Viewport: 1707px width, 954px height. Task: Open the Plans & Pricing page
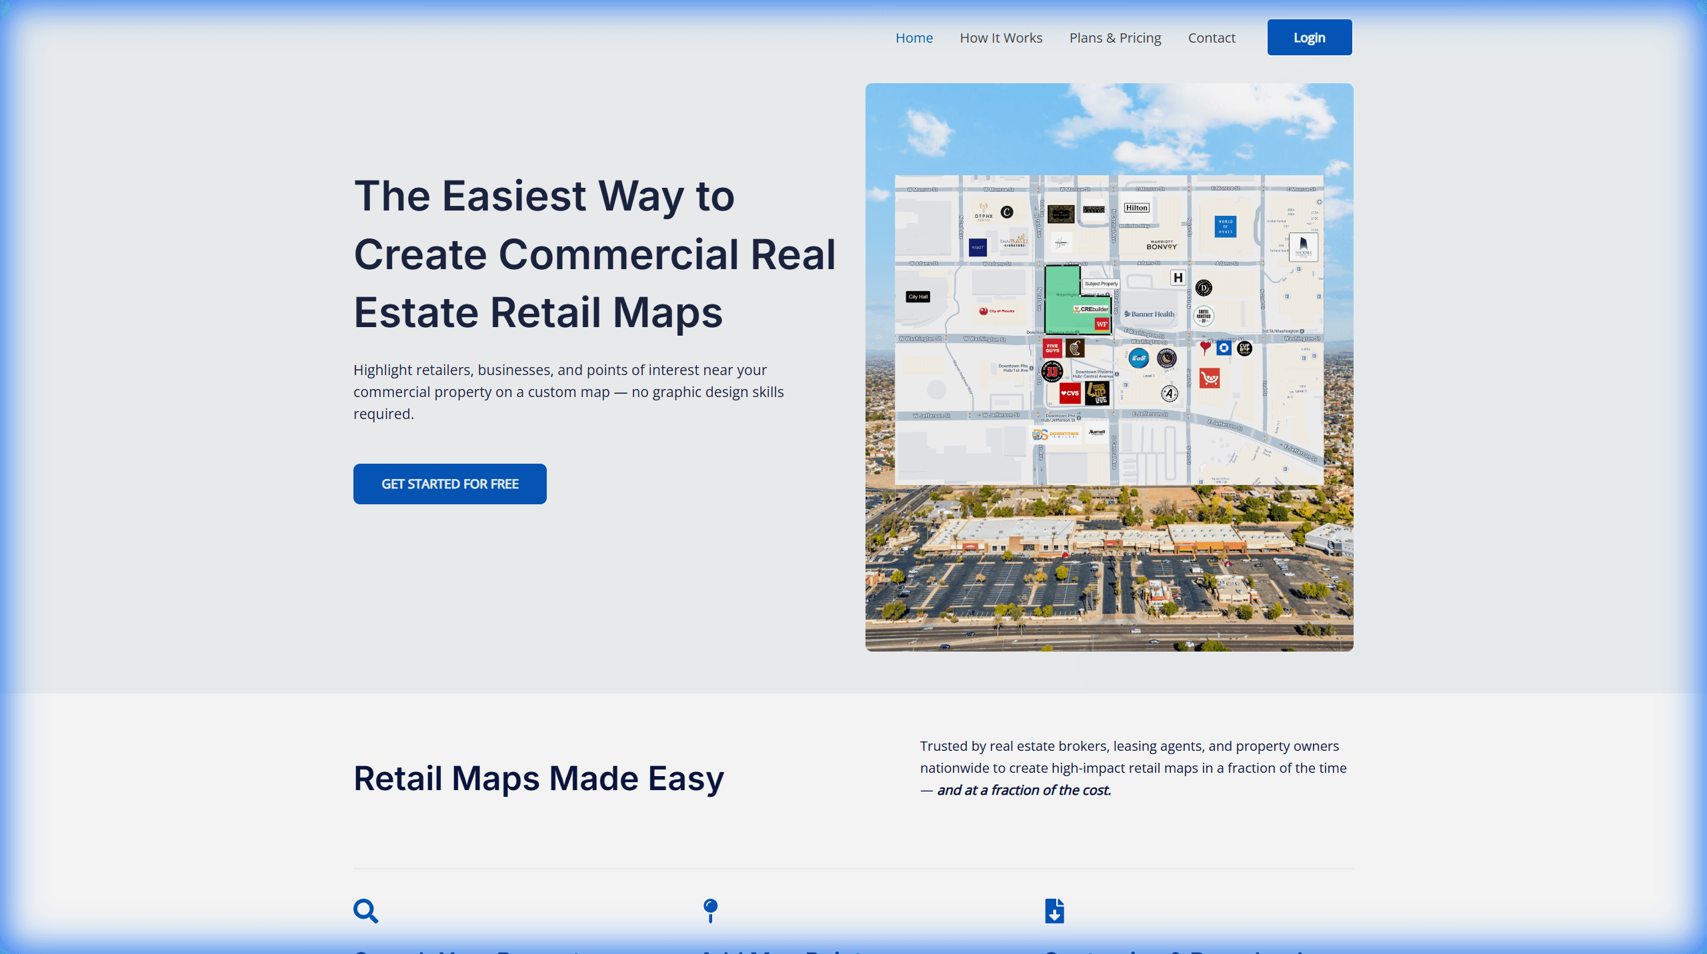pos(1115,38)
